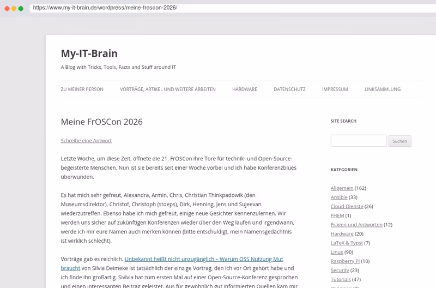Click the green maximize window button
The width and height of the screenshot is (436, 288).
click(x=21, y=9)
